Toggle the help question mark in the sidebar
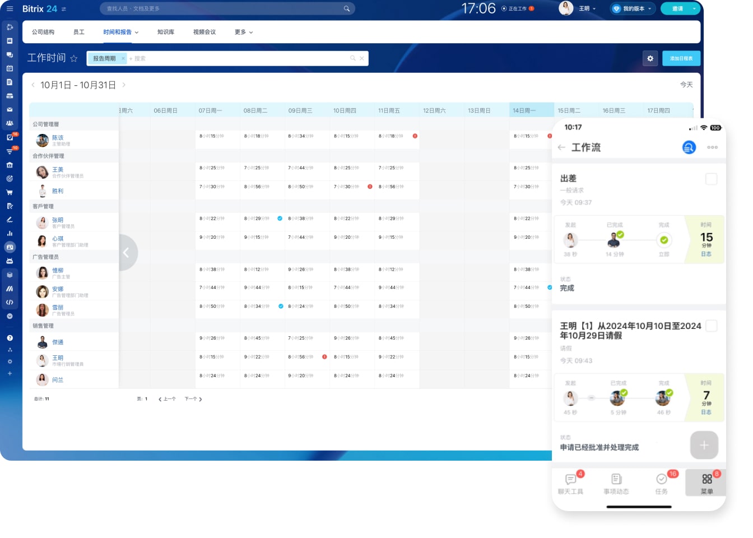This screenshot has height=538, width=753. point(10,337)
